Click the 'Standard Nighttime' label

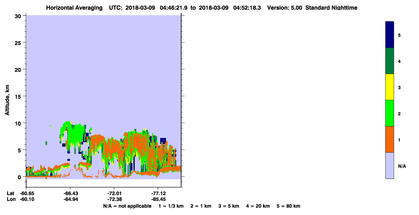[331, 8]
